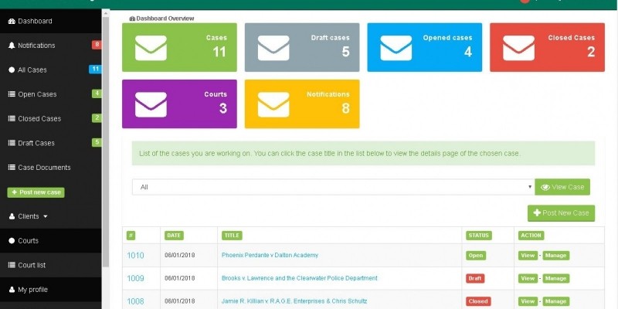
Task: Click the STATUS column header
Action: pos(478,236)
